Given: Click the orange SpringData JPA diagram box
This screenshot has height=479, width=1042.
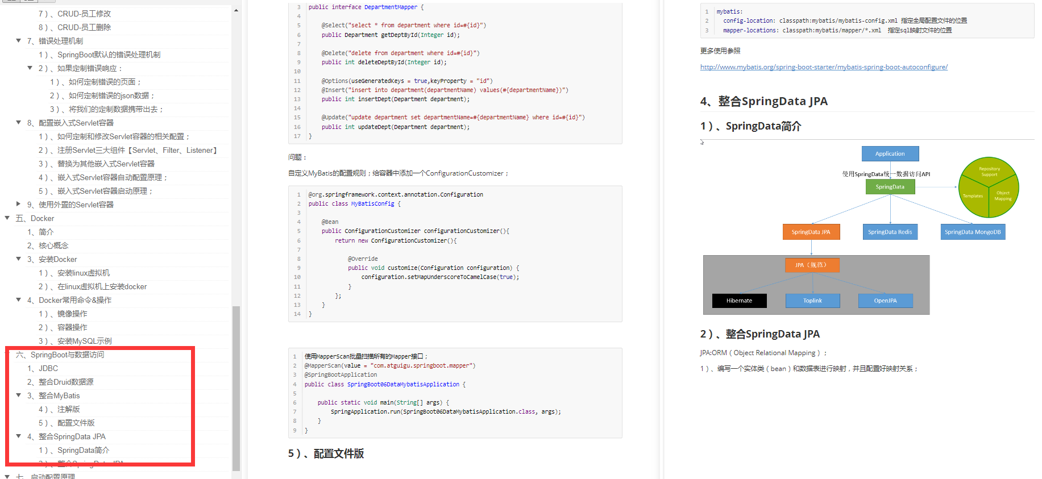Looking at the screenshot, I should coord(811,232).
